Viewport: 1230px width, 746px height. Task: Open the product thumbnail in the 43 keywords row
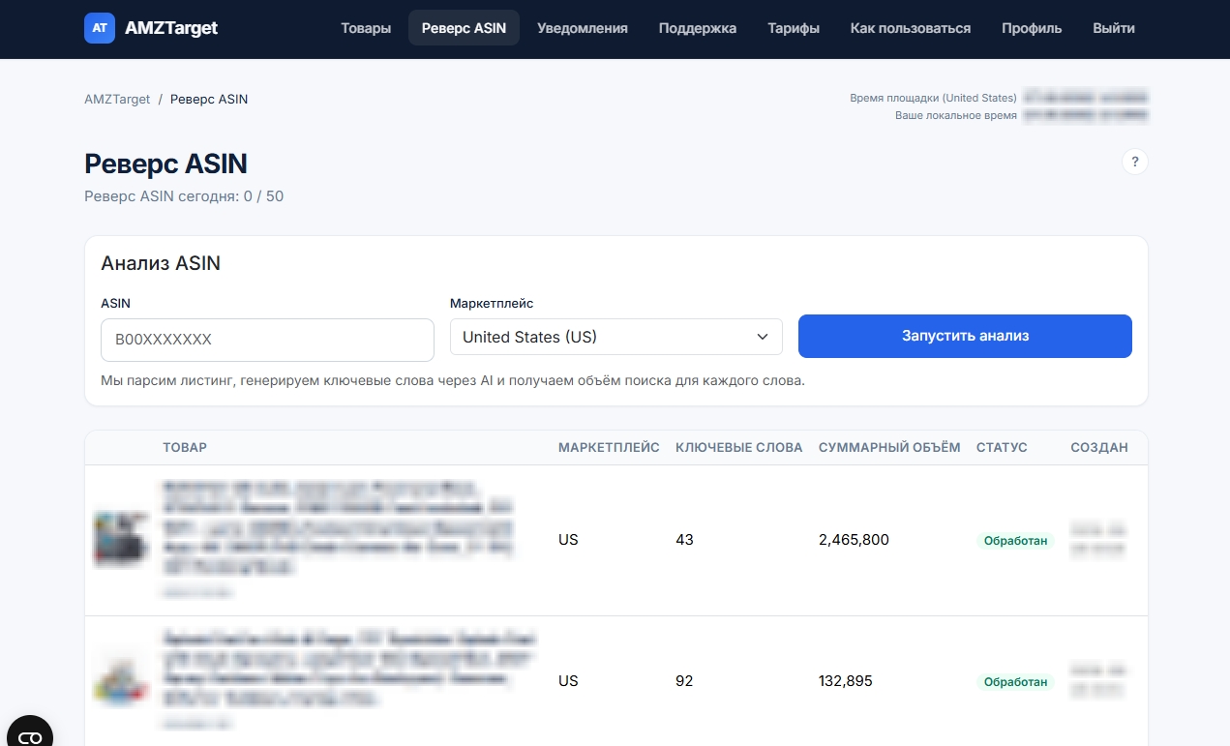tap(121, 539)
